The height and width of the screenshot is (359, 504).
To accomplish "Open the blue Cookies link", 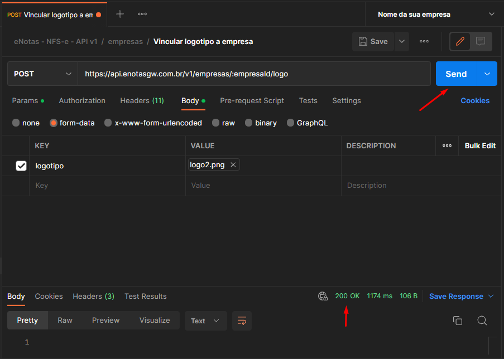I will pyautogui.click(x=475, y=101).
